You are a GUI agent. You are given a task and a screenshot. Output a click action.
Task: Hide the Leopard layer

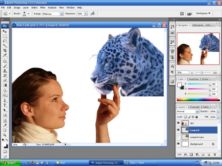tap(178, 130)
